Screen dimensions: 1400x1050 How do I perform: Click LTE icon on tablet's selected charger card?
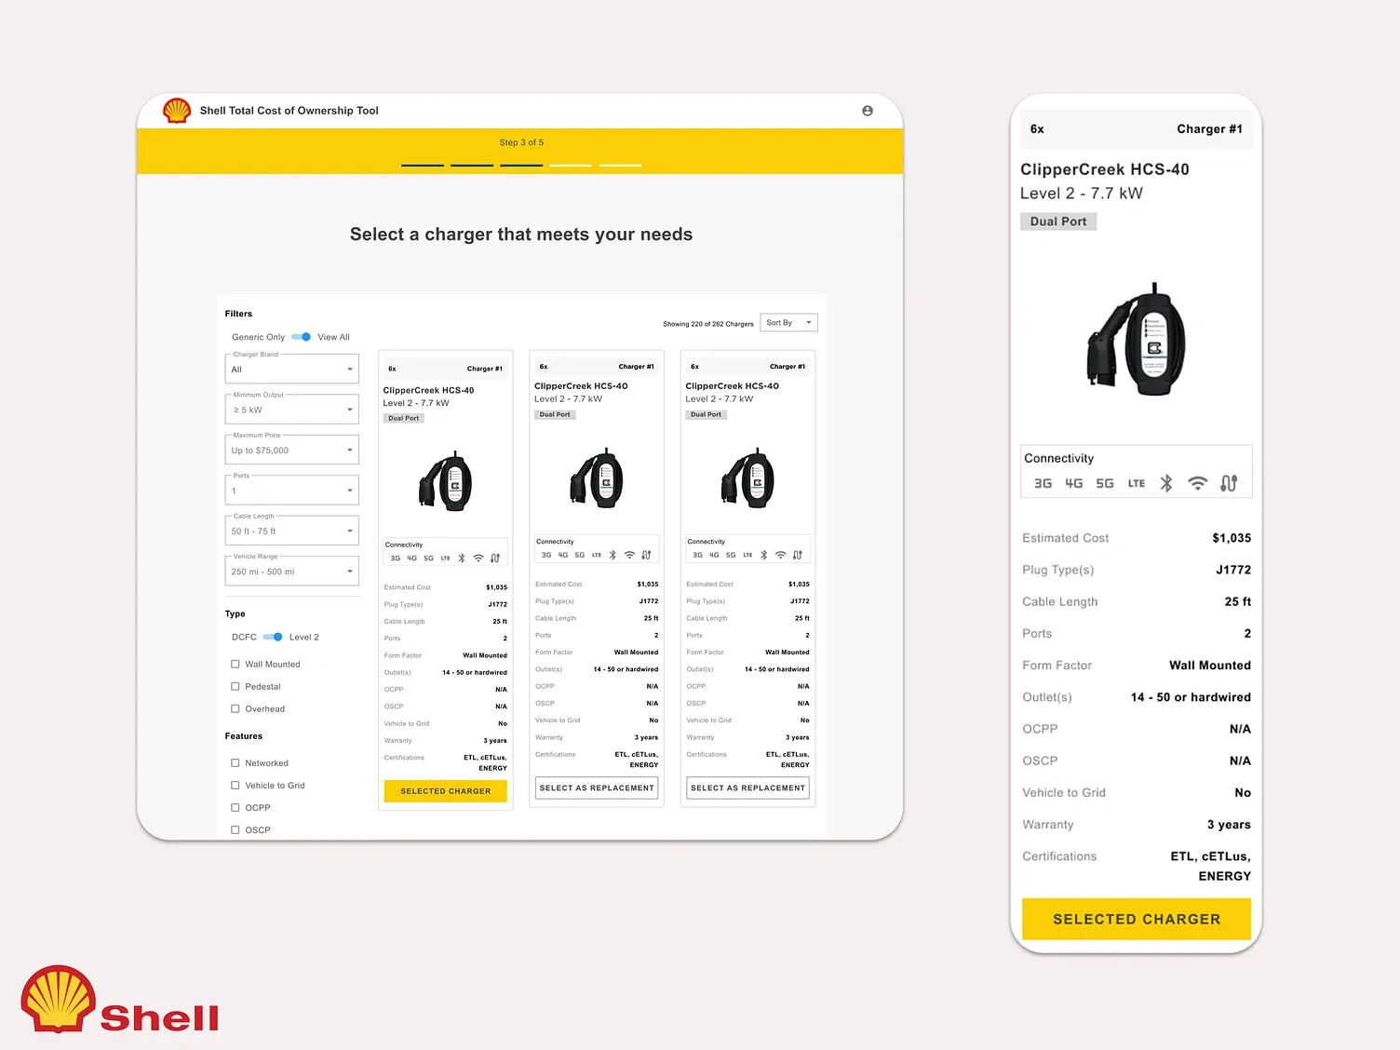[x=446, y=559]
